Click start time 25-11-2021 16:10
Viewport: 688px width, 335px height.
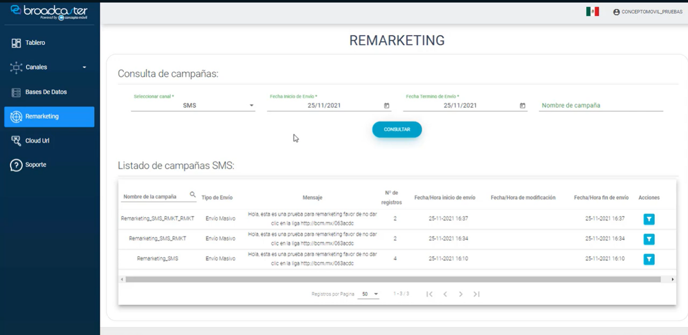[x=449, y=258]
